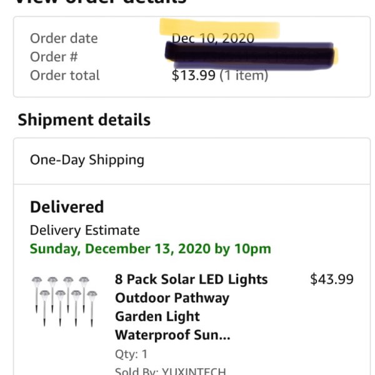The height and width of the screenshot is (375, 375).
Task: Select the (1 item) count text
Action: (244, 76)
